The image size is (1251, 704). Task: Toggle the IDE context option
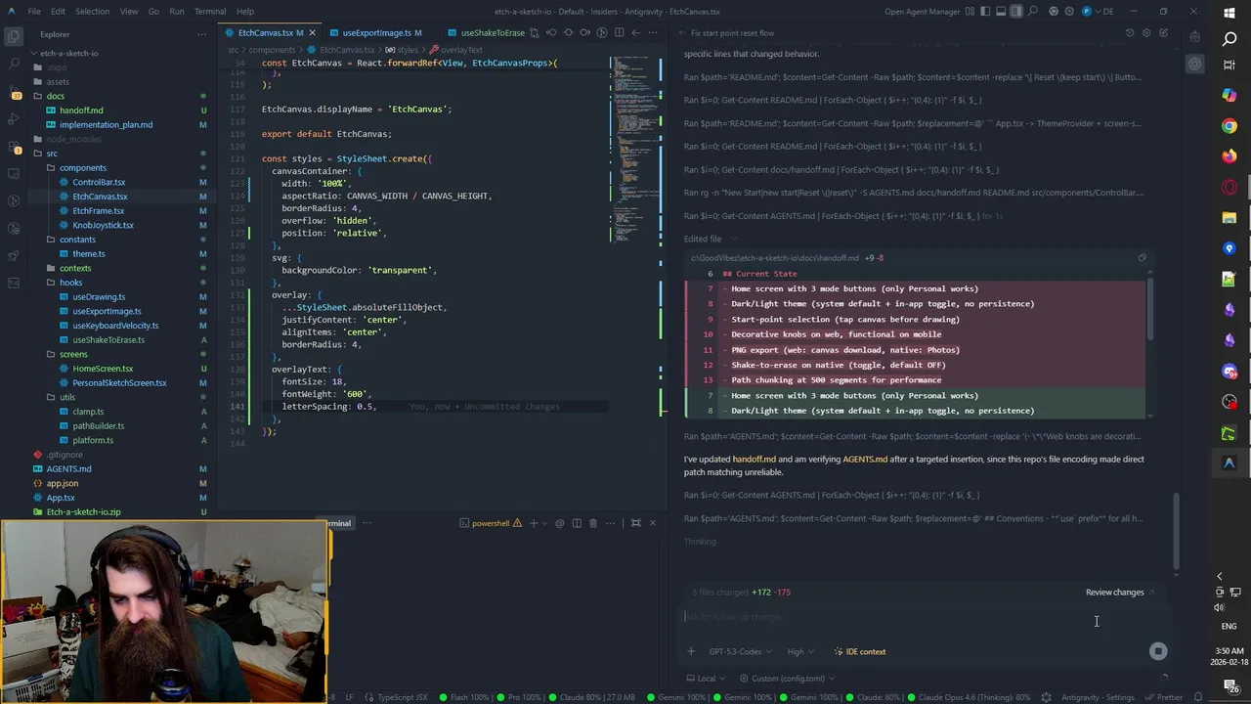click(859, 652)
